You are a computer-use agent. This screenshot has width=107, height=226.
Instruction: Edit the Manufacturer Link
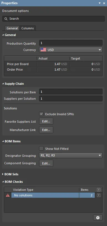tap(46, 130)
